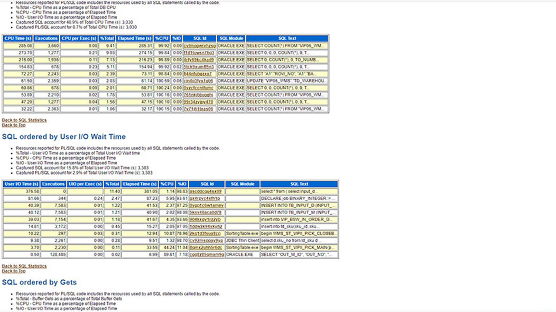This screenshot has width=556, height=312.
Task: Click SQL Id link for INSERT INTO TB_INPUT_D row
Action: tap(206, 205)
